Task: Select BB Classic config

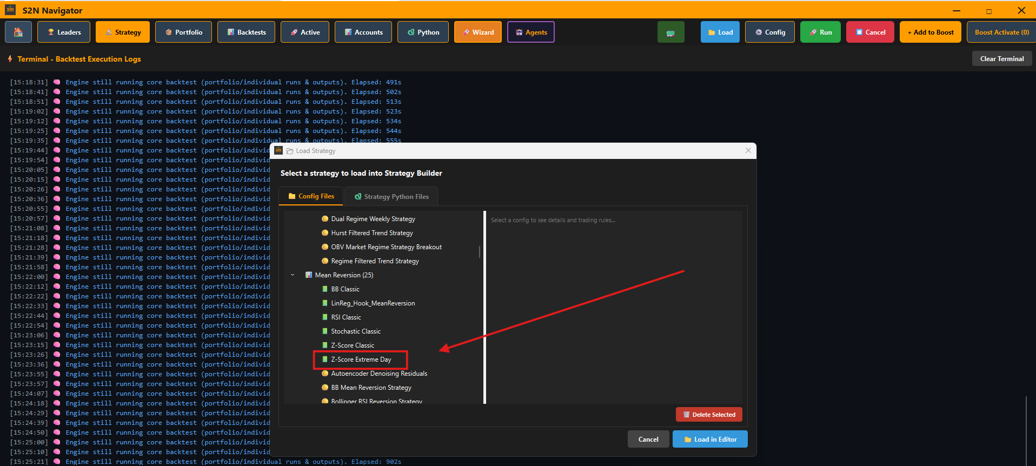Action: (x=345, y=289)
